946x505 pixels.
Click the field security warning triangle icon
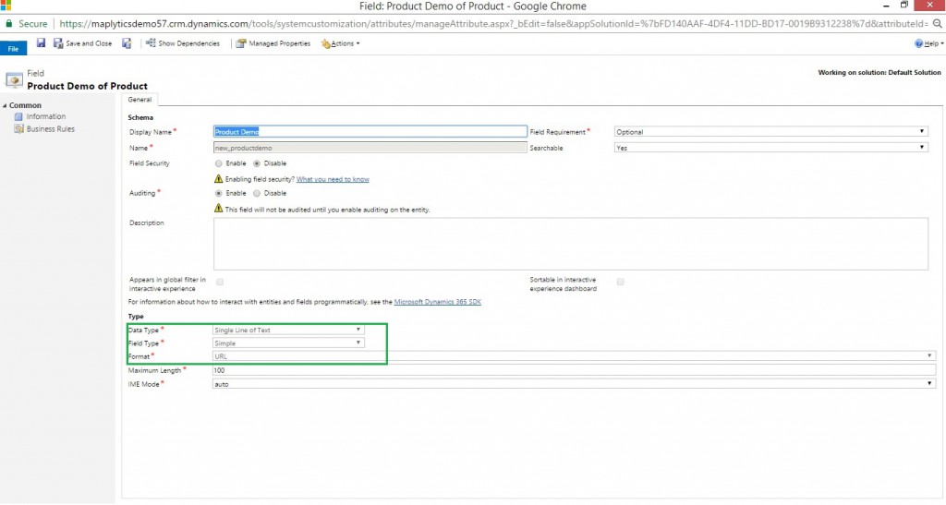pyautogui.click(x=218, y=179)
